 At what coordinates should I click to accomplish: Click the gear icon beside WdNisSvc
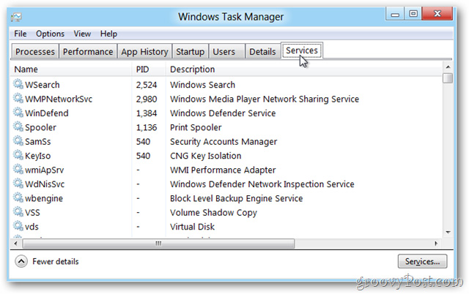[18, 184]
